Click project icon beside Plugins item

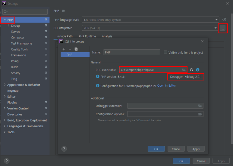46,102
